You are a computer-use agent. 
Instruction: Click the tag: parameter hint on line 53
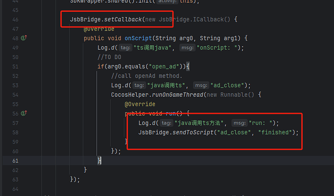point(139,85)
